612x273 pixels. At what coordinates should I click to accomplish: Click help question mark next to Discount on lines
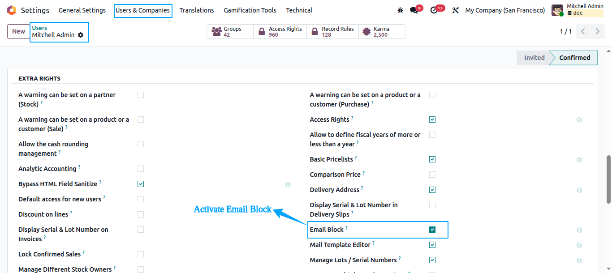click(x=71, y=213)
